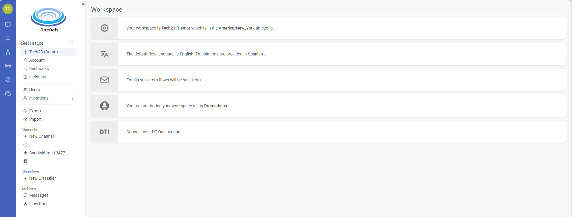Open the broadcast triggers icon
This screenshot has height=217, width=572.
(x=8, y=66)
